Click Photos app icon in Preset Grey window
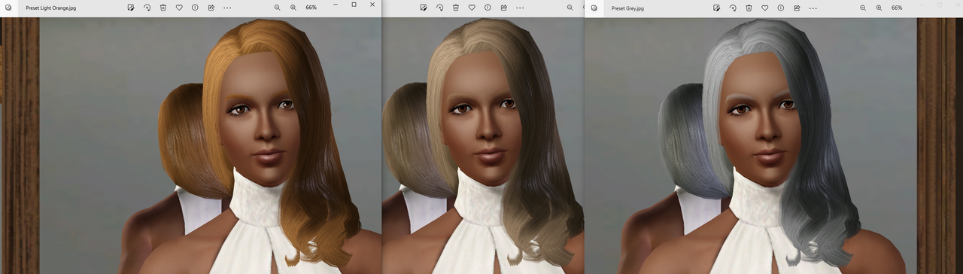Image resolution: width=963 pixels, height=274 pixels. click(x=594, y=8)
